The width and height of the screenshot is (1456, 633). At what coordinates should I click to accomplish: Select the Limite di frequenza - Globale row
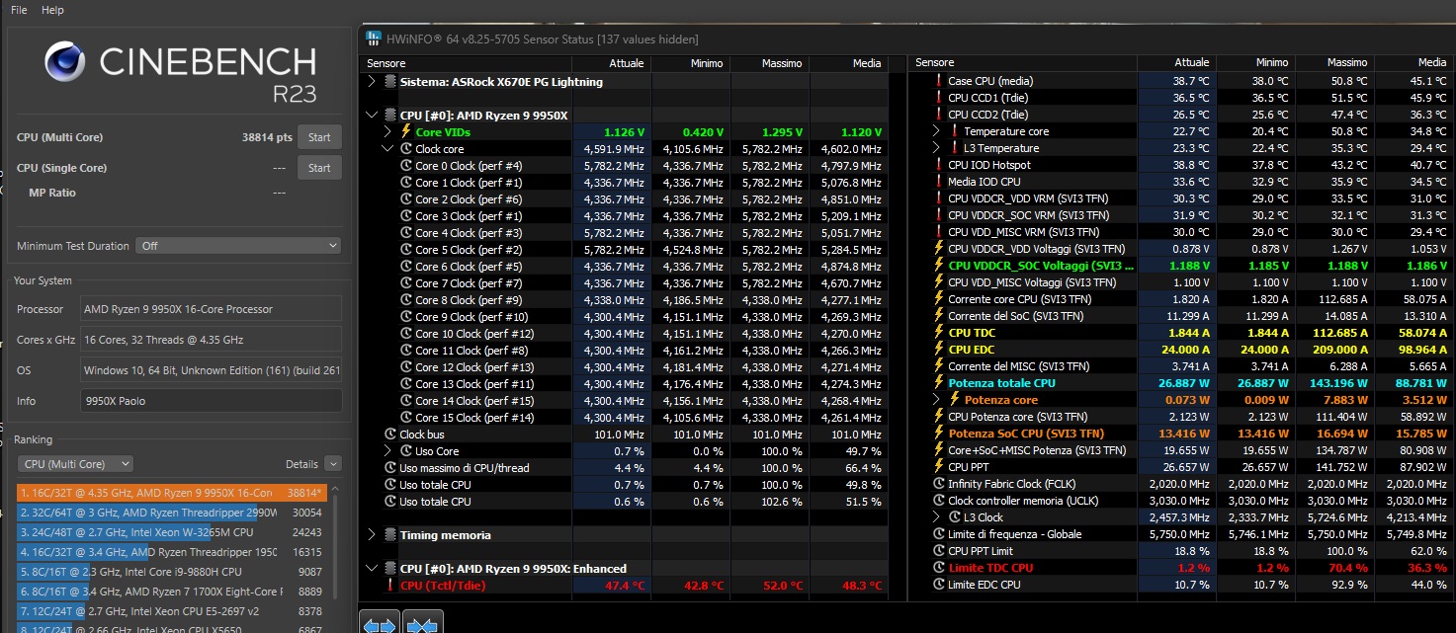pos(1182,534)
